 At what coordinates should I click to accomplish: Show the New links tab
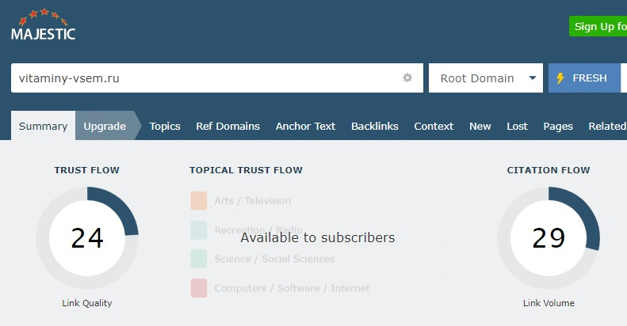click(x=480, y=126)
